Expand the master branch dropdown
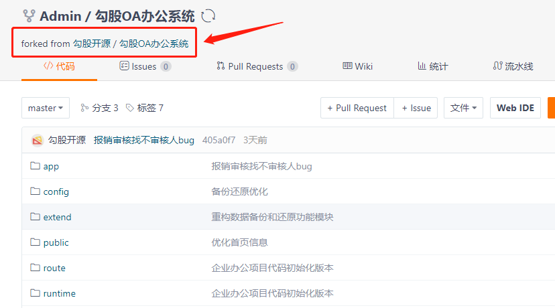The height and width of the screenshot is (308, 555). click(x=46, y=108)
